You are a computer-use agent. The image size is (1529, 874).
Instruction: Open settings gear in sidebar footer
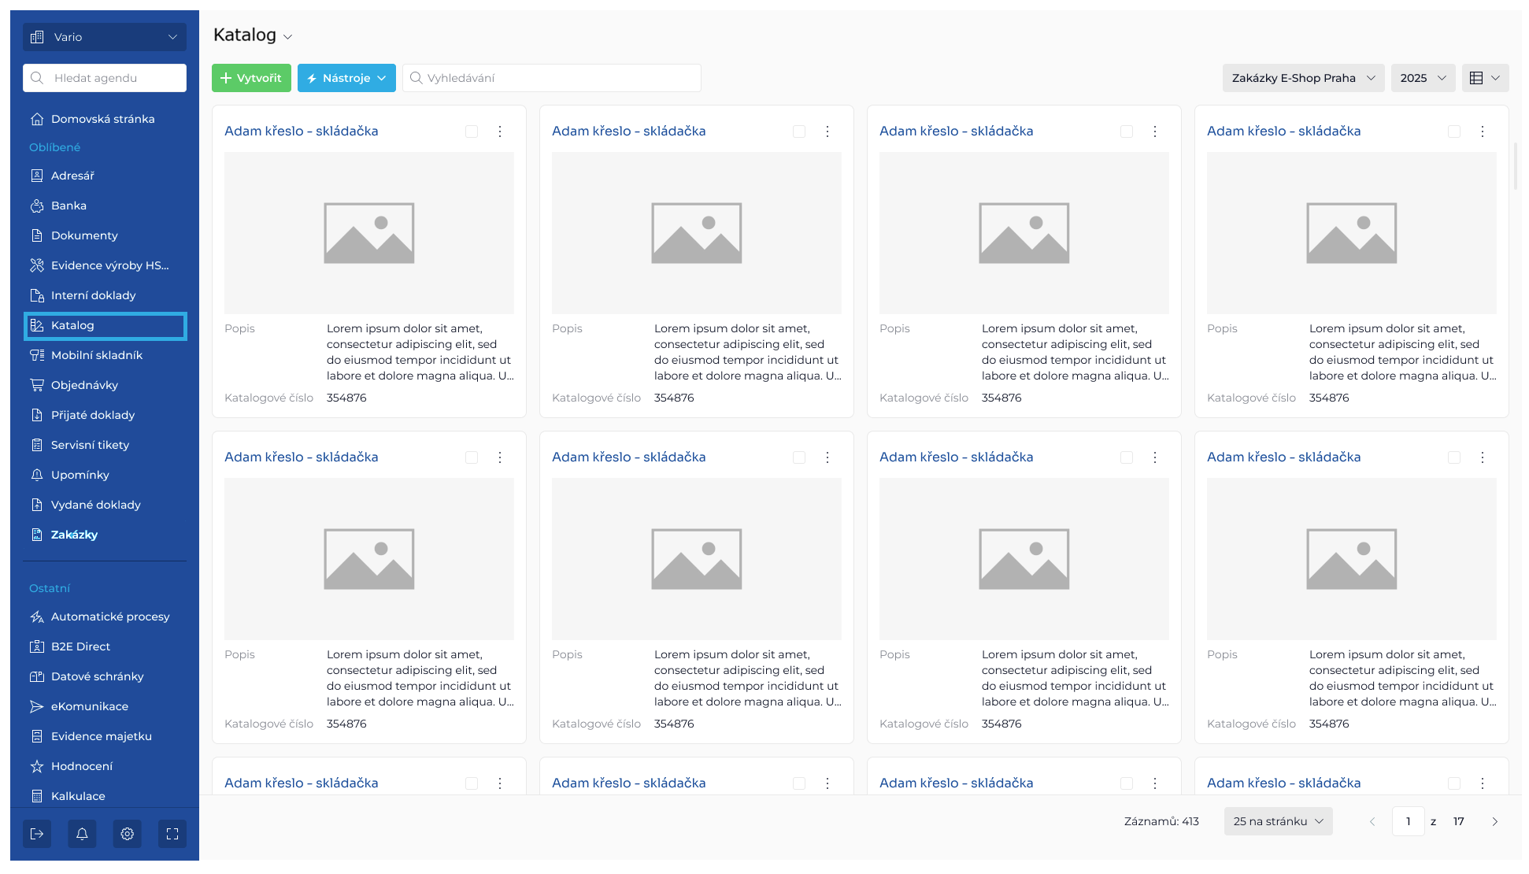(x=127, y=834)
